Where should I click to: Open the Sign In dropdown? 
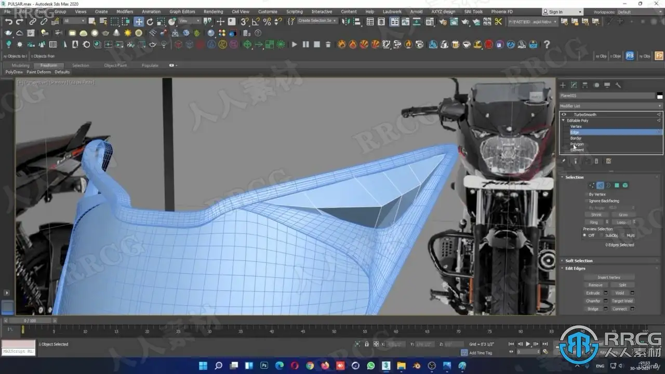point(562,12)
